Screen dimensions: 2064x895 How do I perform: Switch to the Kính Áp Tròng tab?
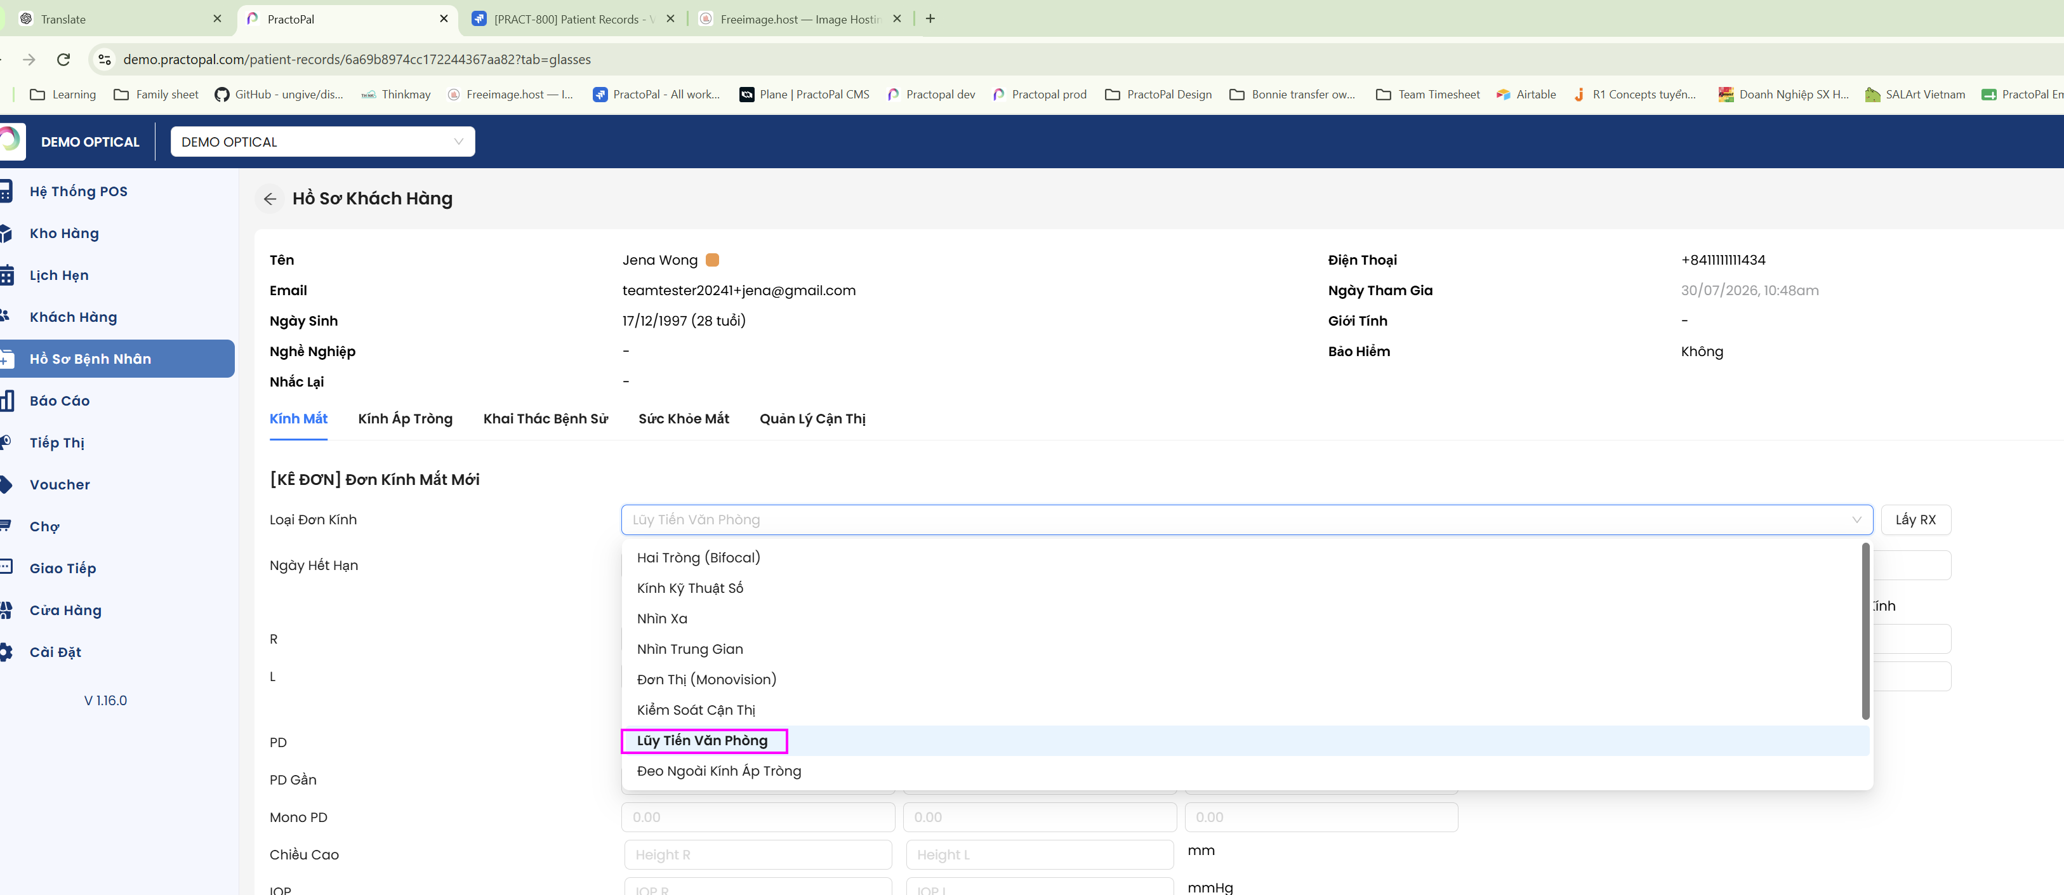point(406,419)
